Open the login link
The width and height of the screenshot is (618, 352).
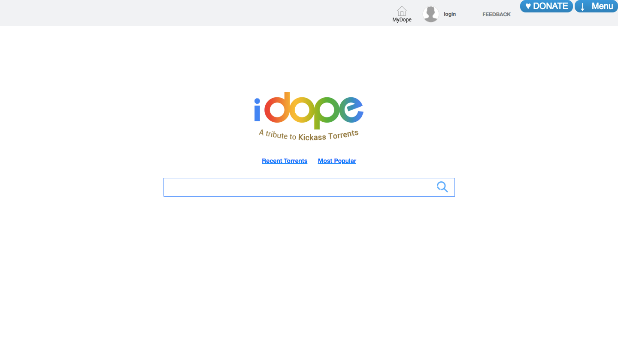click(450, 14)
